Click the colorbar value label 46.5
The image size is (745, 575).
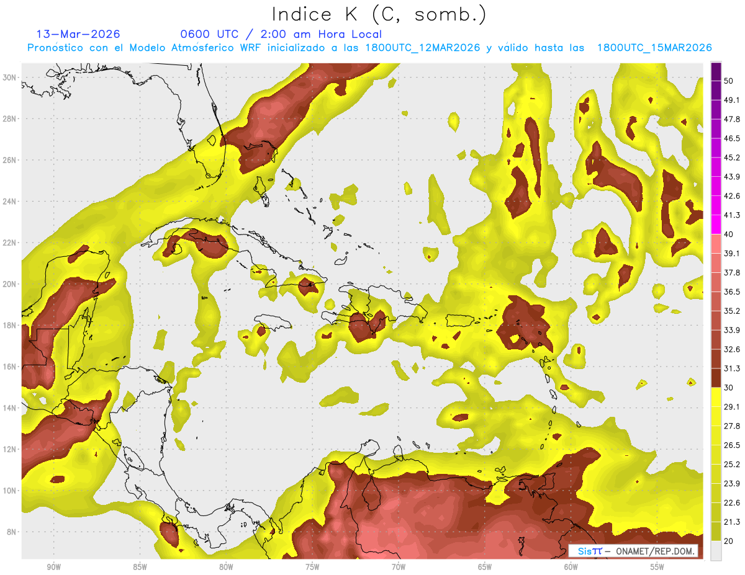click(x=731, y=138)
